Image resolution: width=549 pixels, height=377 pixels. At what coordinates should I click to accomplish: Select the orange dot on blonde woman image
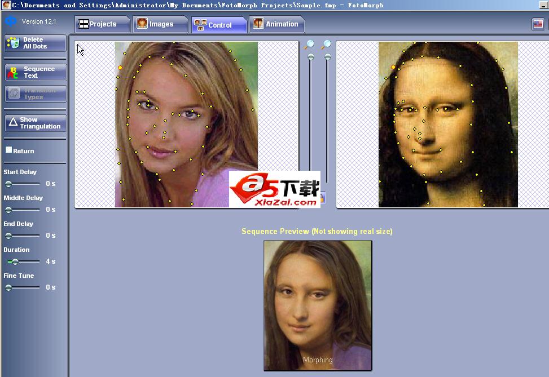120,68
